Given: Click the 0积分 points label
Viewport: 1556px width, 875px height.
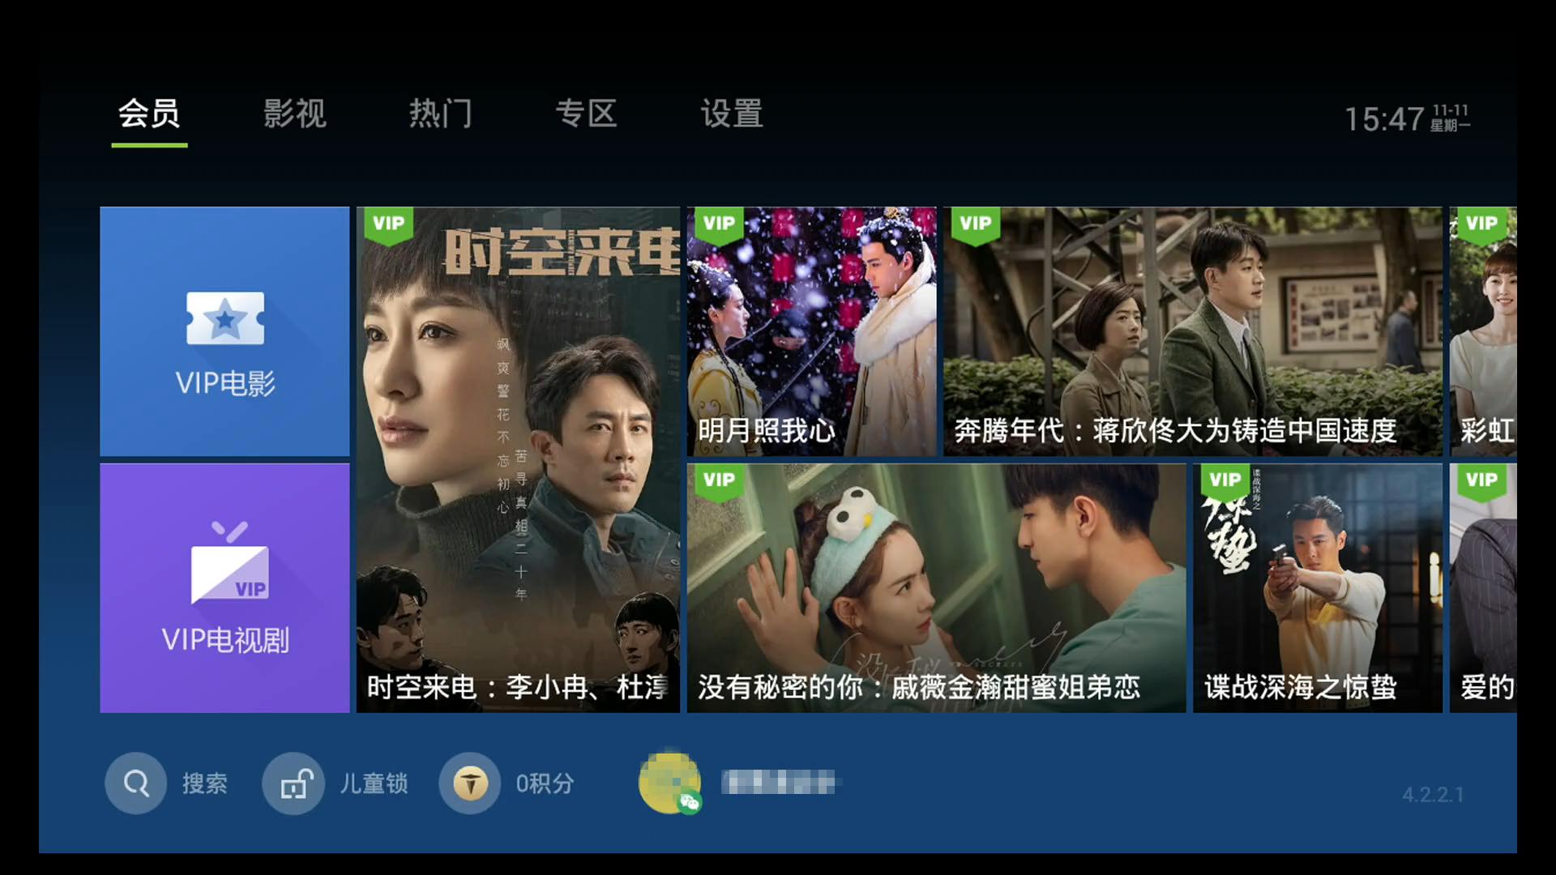Looking at the screenshot, I should pos(545,783).
